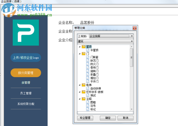This screenshot has height=126, width=178.
Task: Click the tree scrollbar up arrow
Action: pyautogui.click(x=132, y=47)
